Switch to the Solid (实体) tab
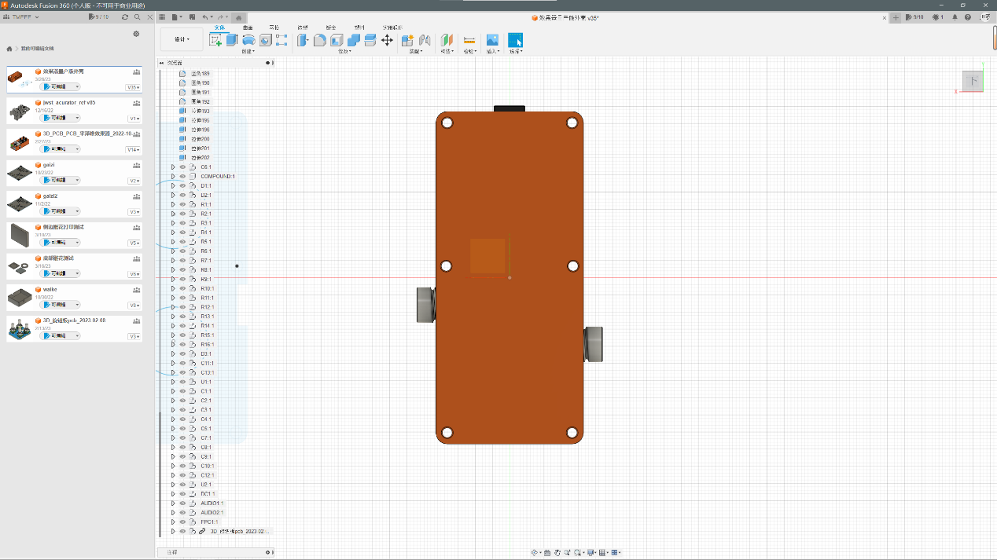 (220, 27)
